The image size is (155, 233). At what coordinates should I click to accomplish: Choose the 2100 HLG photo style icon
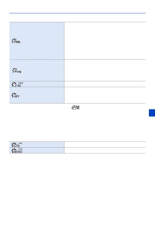tap(17, 84)
